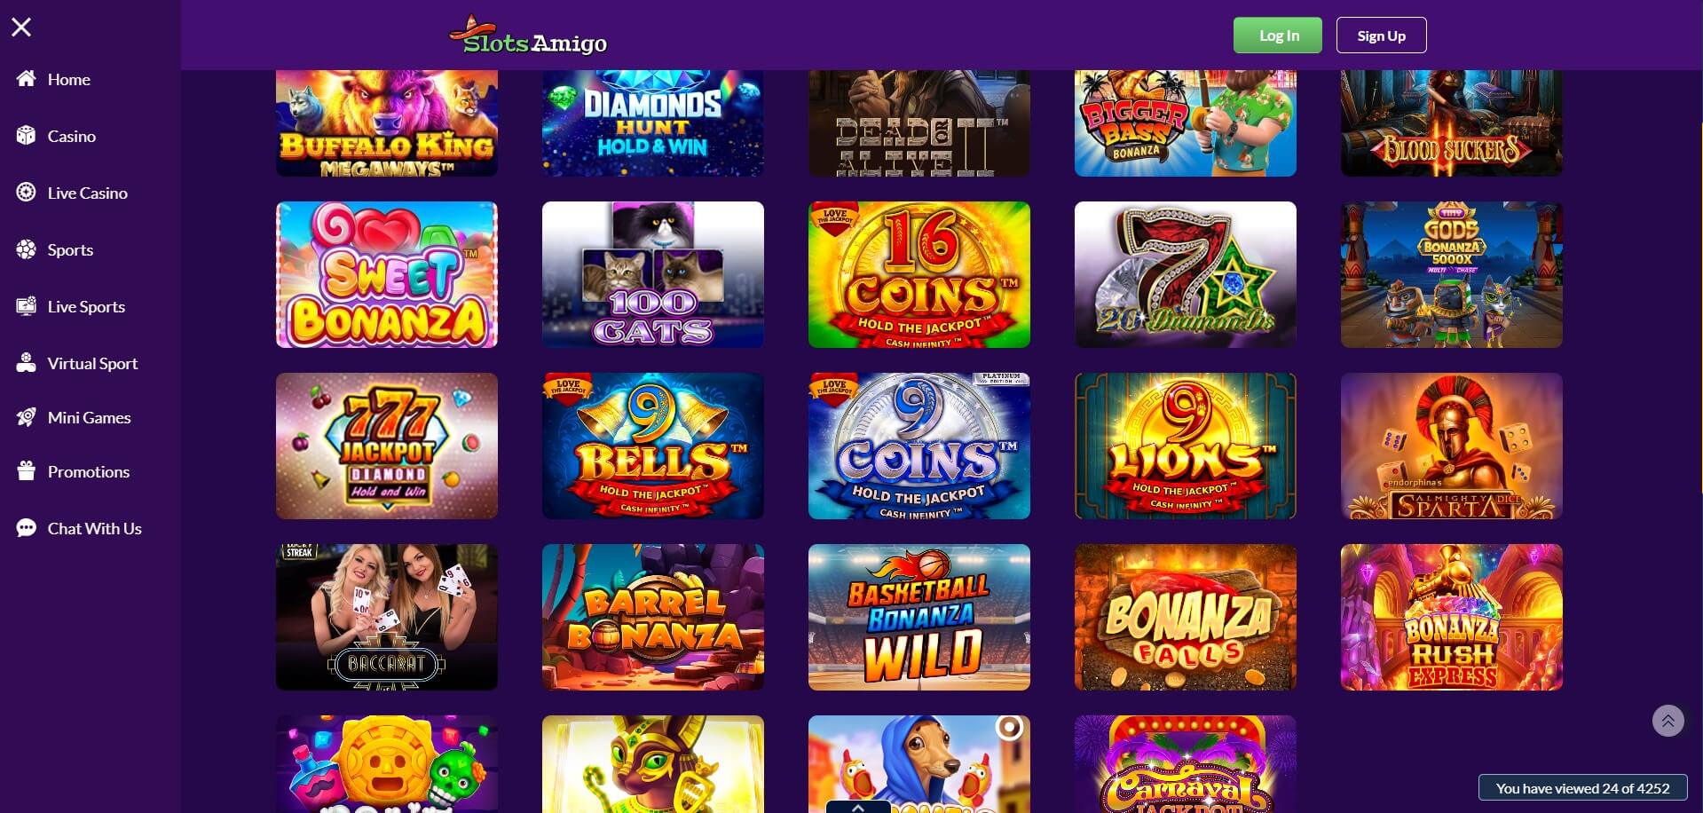1703x813 pixels.
Task: Select the 9 Lions game thumbnail
Action: (x=1186, y=446)
